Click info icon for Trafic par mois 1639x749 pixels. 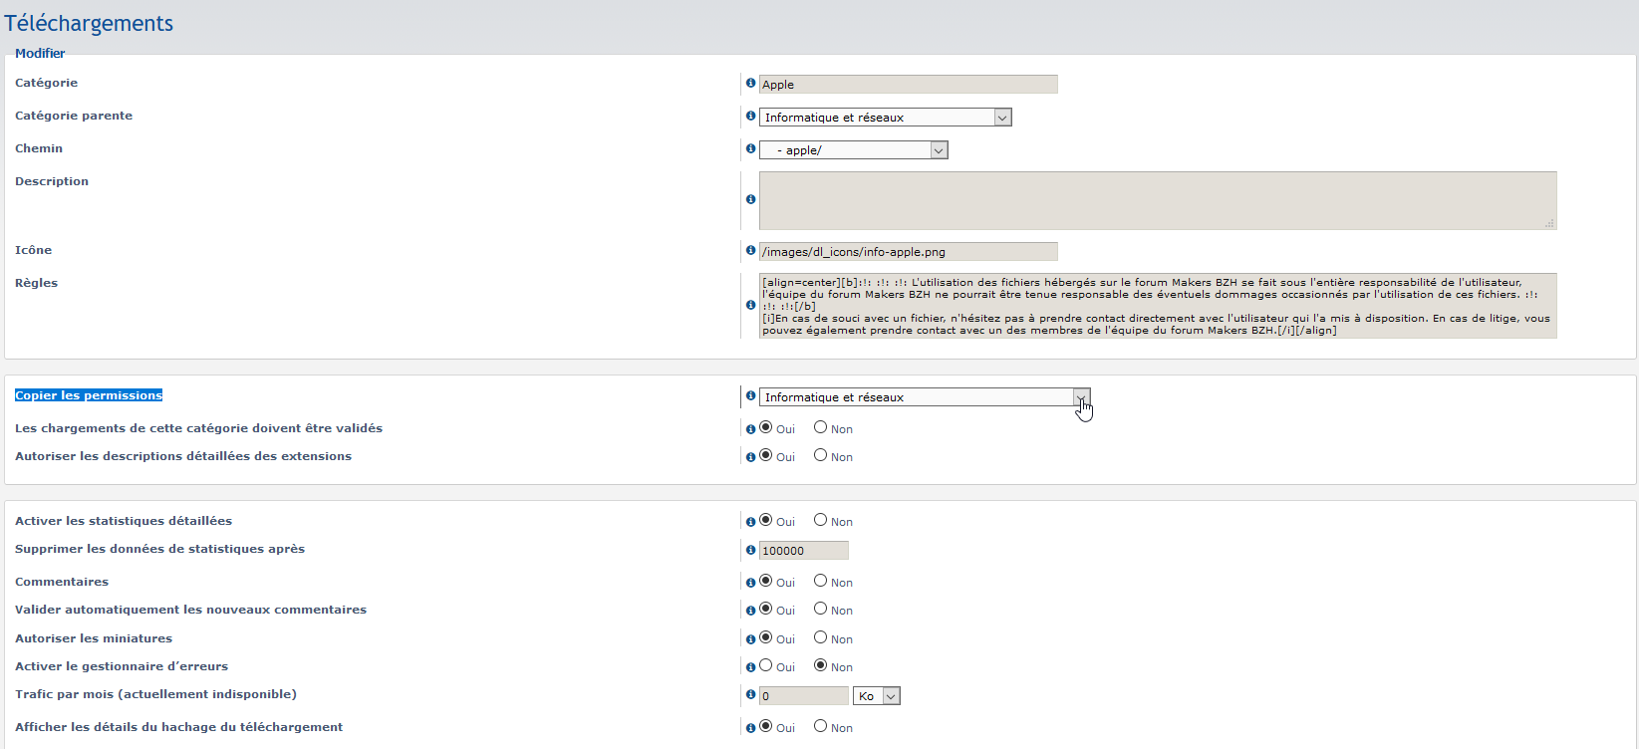click(750, 695)
